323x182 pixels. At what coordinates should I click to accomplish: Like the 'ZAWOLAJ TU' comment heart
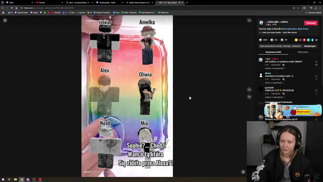(x=316, y=91)
